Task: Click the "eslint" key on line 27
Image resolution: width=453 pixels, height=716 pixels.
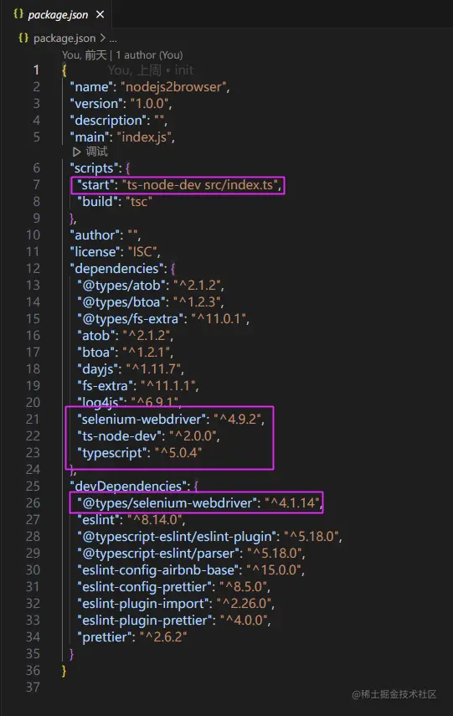Action: tap(100, 520)
